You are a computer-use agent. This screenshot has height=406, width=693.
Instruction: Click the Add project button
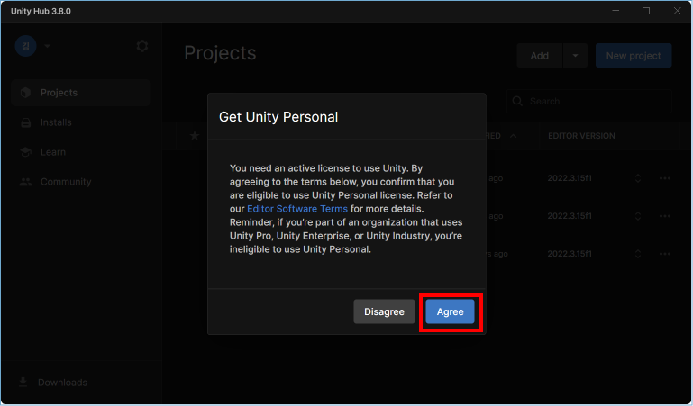[x=540, y=56]
